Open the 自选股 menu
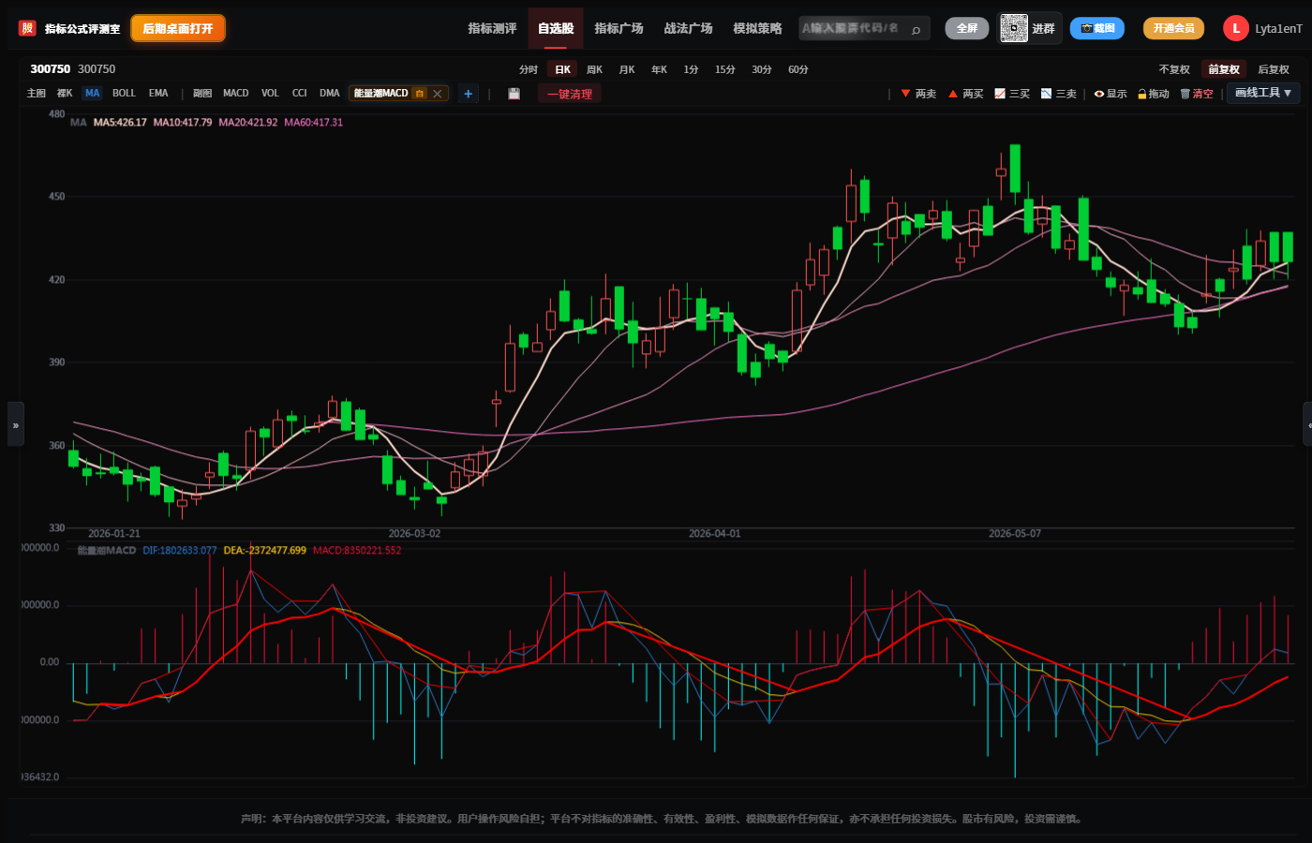This screenshot has width=1312, height=843. pyautogui.click(x=556, y=28)
